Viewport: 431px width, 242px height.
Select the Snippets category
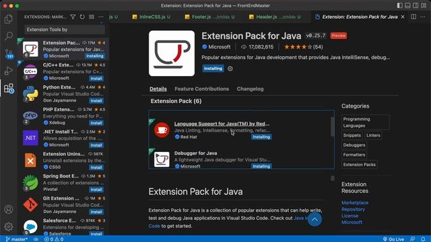click(352, 135)
